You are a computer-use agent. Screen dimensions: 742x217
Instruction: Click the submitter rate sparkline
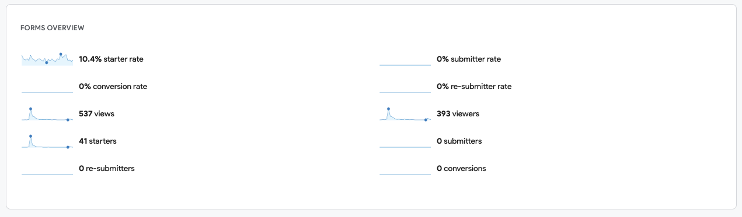click(x=405, y=59)
